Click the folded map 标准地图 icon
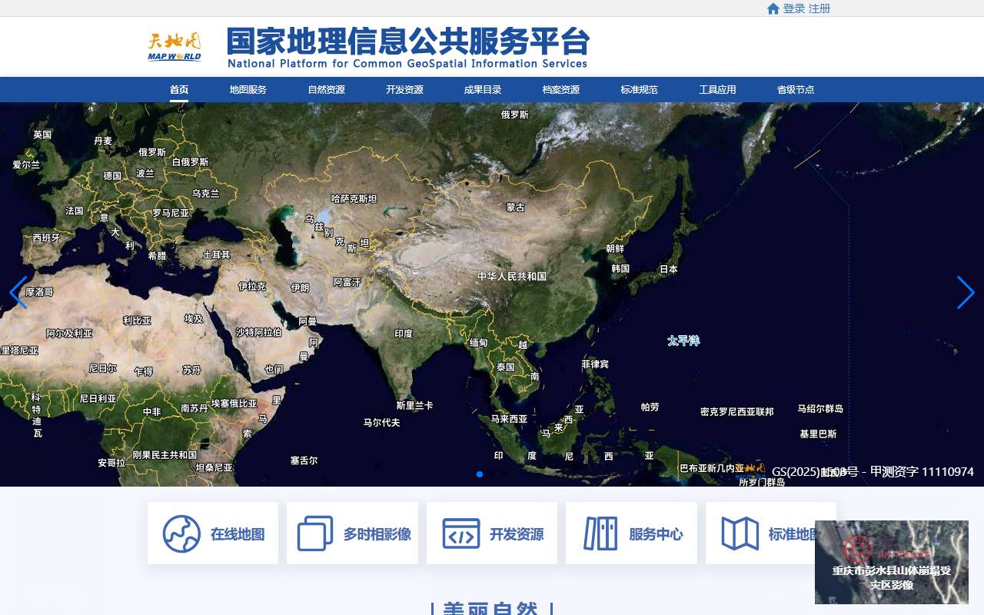 pyautogui.click(x=740, y=534)
